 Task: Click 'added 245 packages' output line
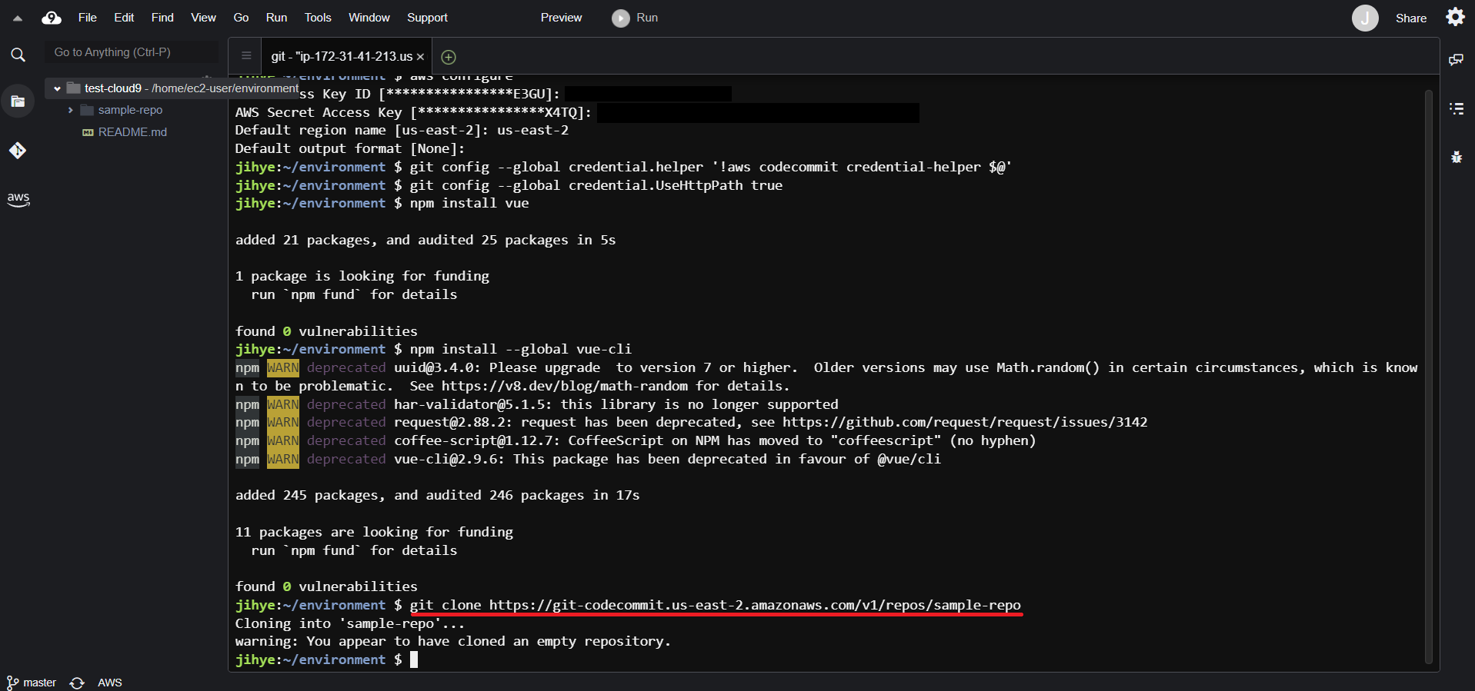point(437,496)
